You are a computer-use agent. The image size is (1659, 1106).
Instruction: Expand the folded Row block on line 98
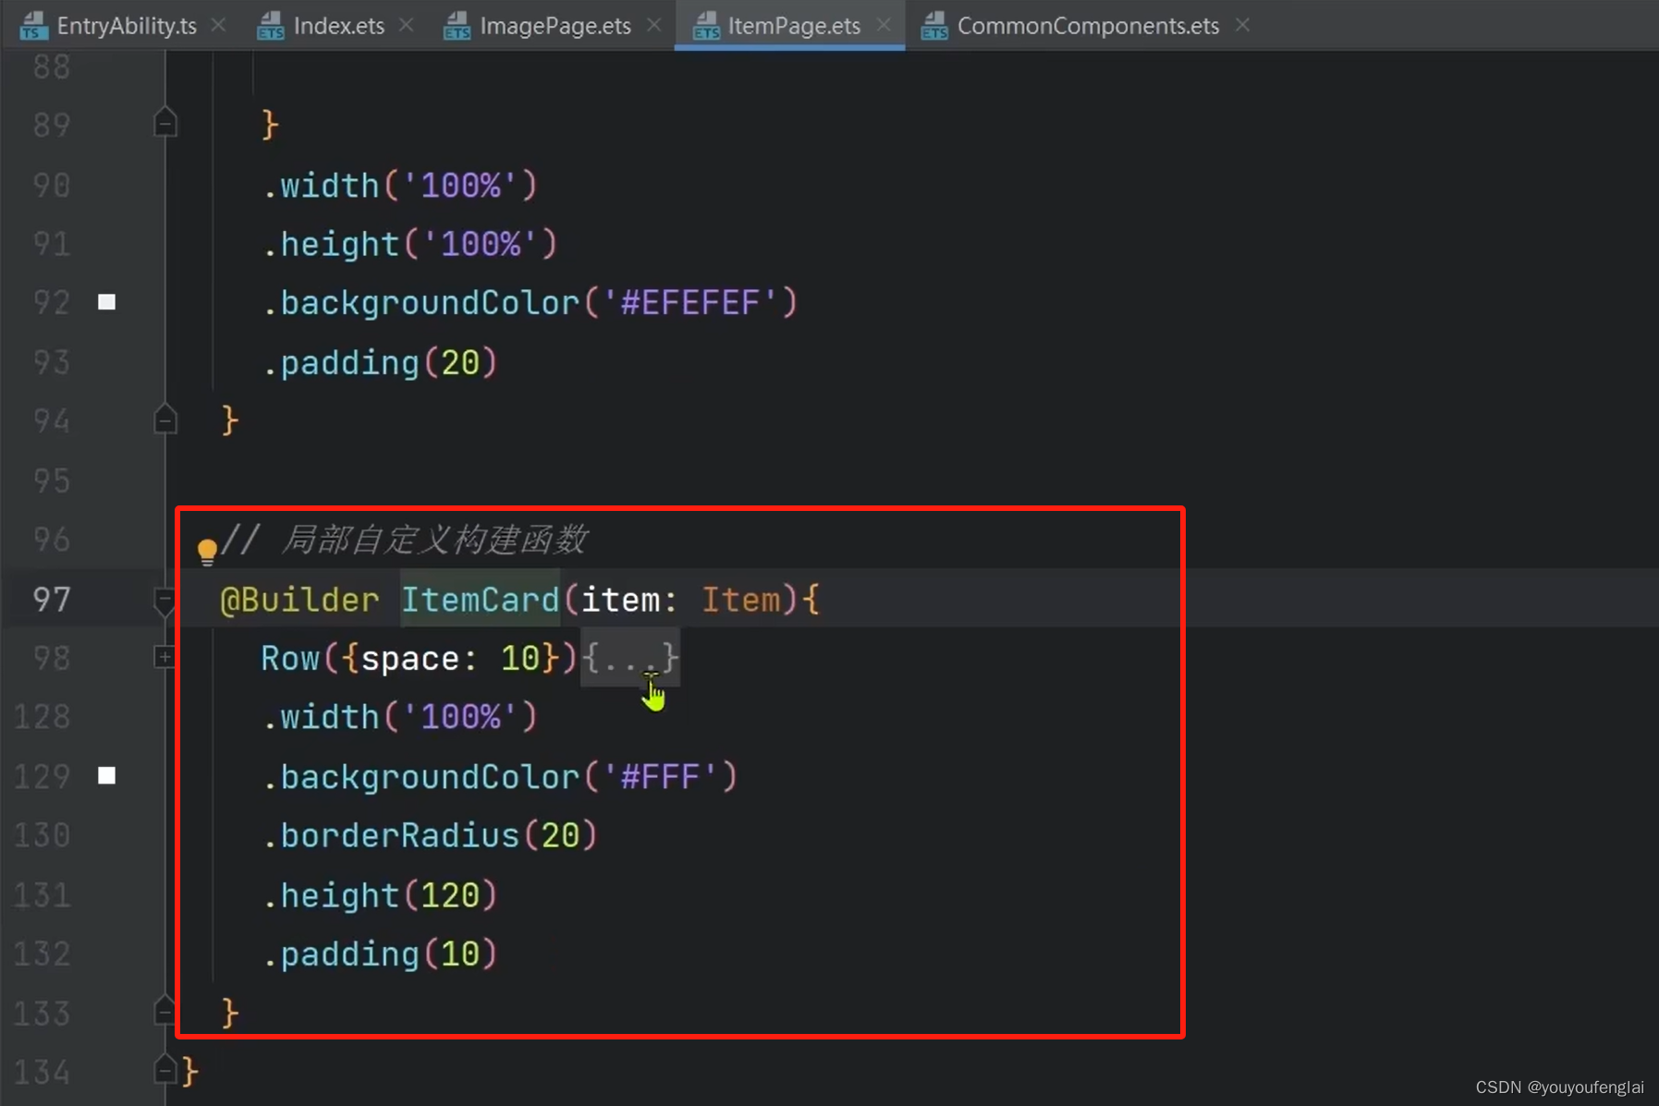pos(165,657)
